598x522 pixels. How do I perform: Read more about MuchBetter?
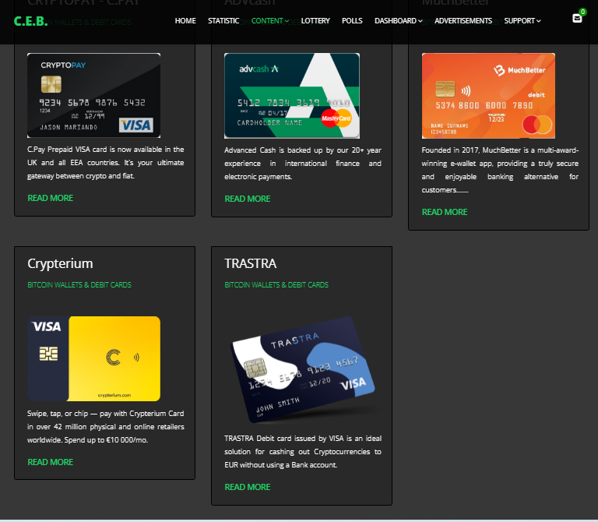pyautogui.click(x=445, y=212)
